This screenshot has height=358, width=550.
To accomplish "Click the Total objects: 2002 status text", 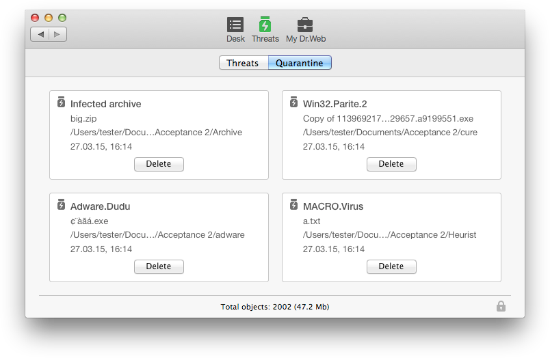I will (x=274, y=307).
